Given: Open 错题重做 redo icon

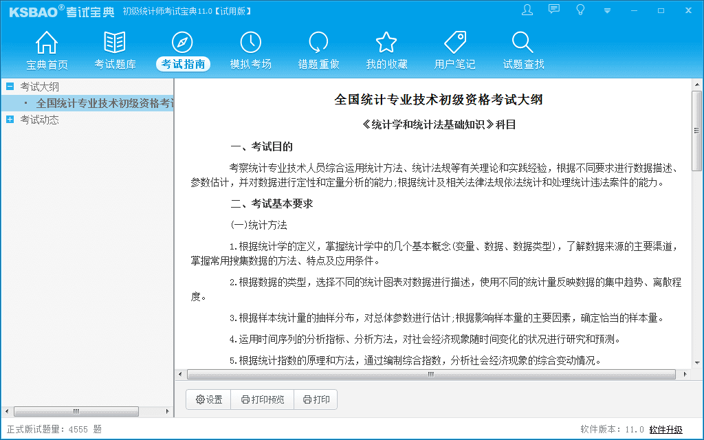Looking at the screenshot, I should [x=318, y=43].
